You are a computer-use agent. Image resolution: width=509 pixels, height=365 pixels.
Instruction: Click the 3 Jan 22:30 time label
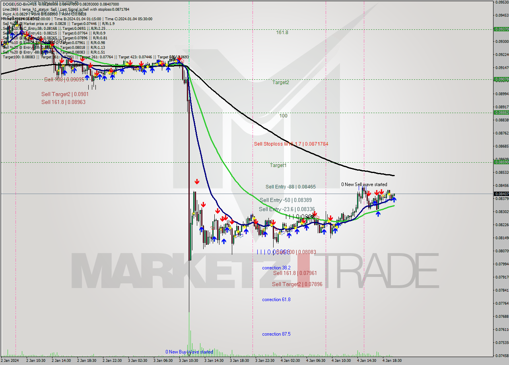265,361
